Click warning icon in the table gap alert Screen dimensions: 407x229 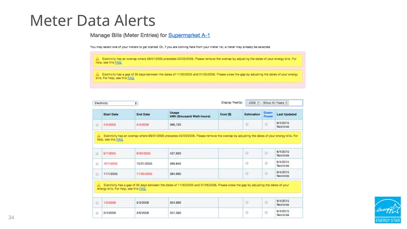click(99, 185)
